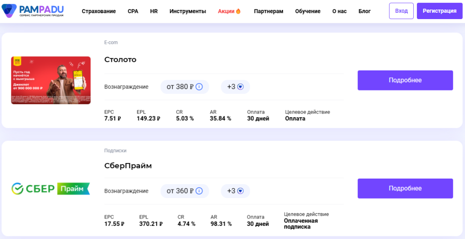465x239 pixels.
Task: Click the Регистрация button
Action: [x=440, y=11]
